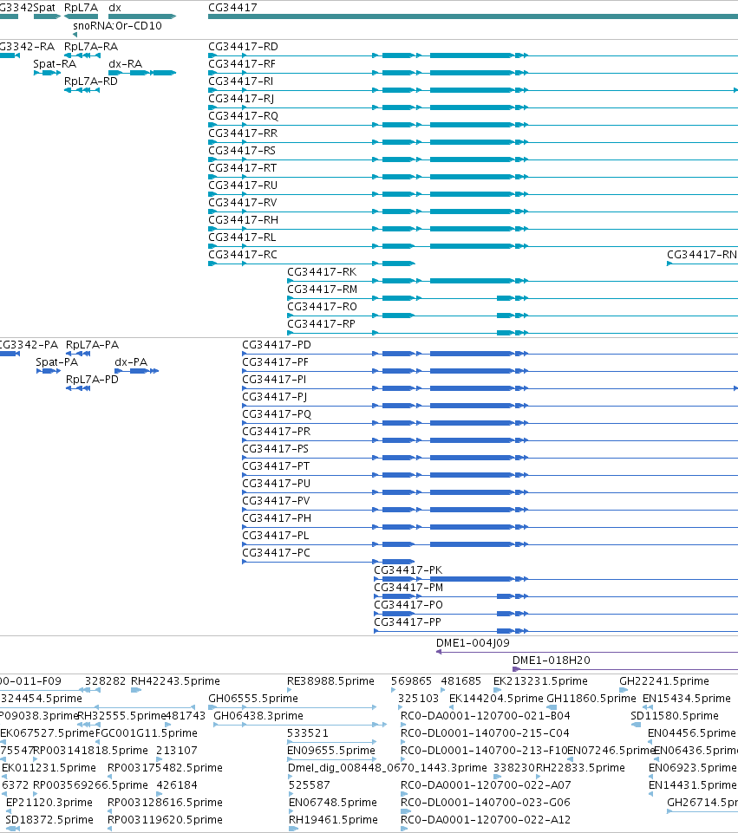Click EST EP21120.3prime label
This screenshot has width=738, height=833.
pos(49,802)
